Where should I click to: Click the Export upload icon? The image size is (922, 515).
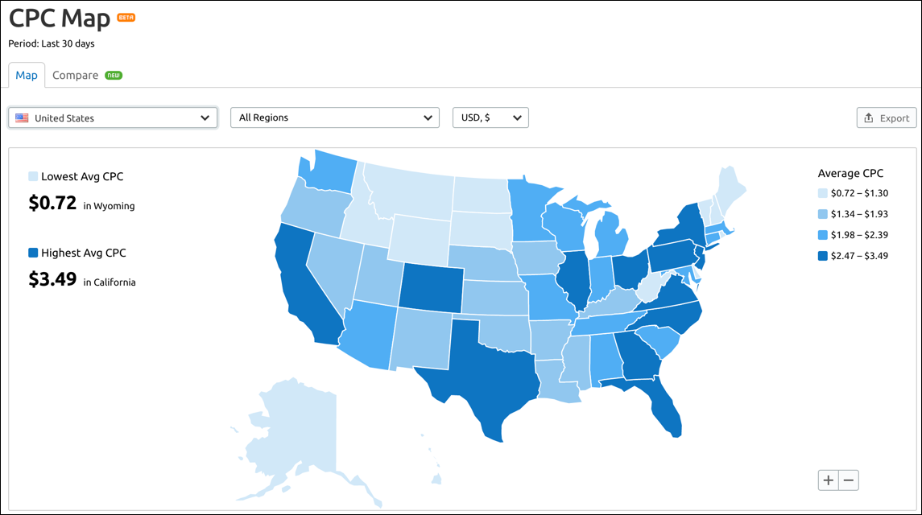(x=869, y=118)
